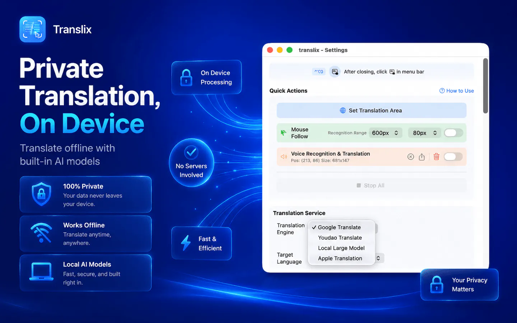Click the Translix app logo icon

[x=32, y=29]
